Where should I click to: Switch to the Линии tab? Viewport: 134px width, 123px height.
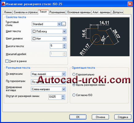coord(8,12)
